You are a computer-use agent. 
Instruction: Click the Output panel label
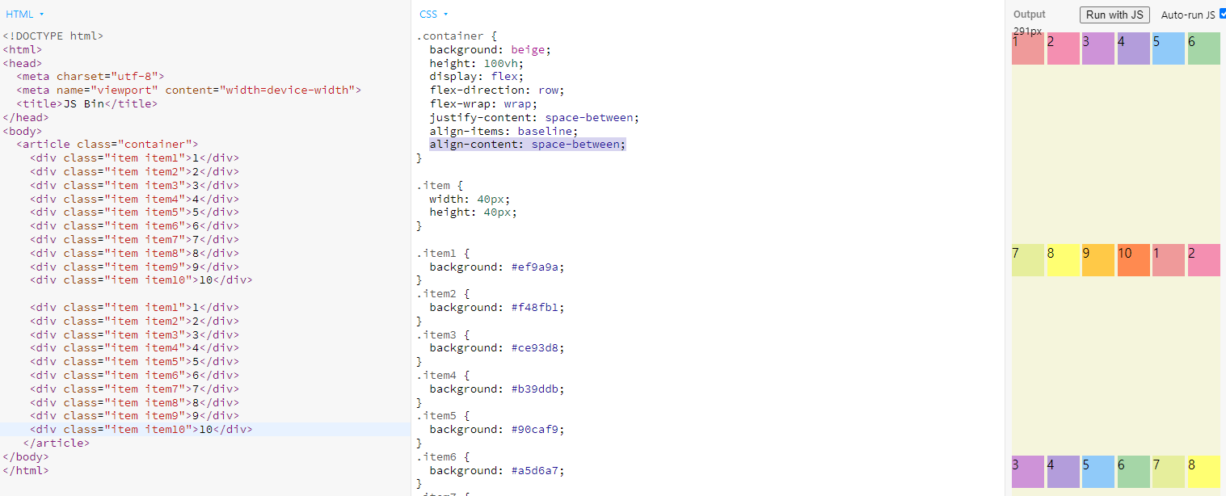1029,15
